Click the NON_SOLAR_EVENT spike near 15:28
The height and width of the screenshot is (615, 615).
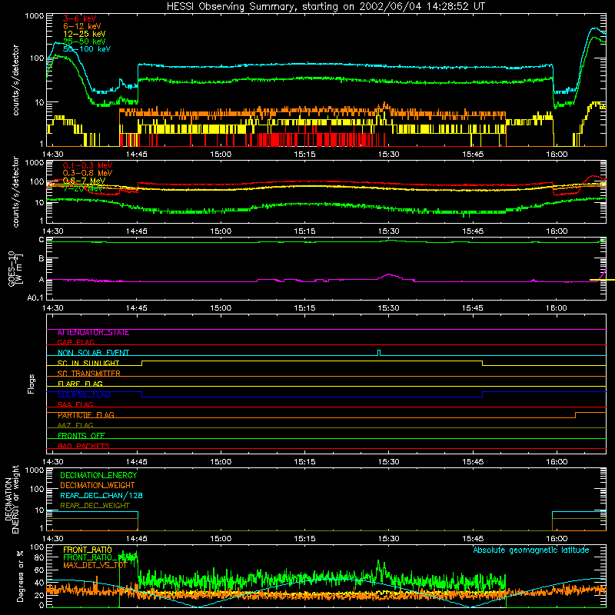point(379,353)
